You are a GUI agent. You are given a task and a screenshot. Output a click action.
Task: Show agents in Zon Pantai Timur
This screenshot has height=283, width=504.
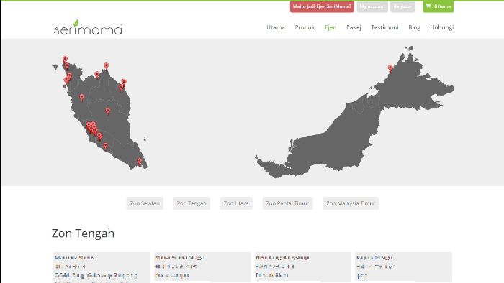[x=287, y=203]
